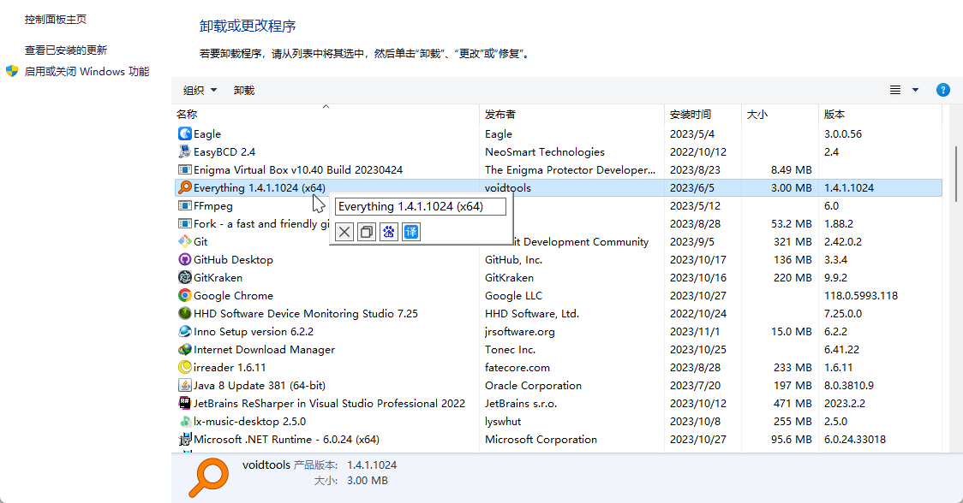Click the large voidtools magnifier icon in details pane
This screenshot has width=963, height=503.
[x=209, y=477]
